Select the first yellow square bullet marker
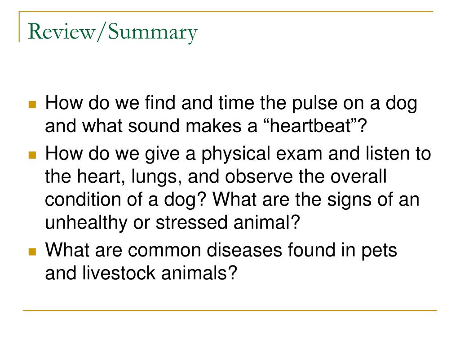Viewport: 460px width, 345px height. [x=32, y=104]
